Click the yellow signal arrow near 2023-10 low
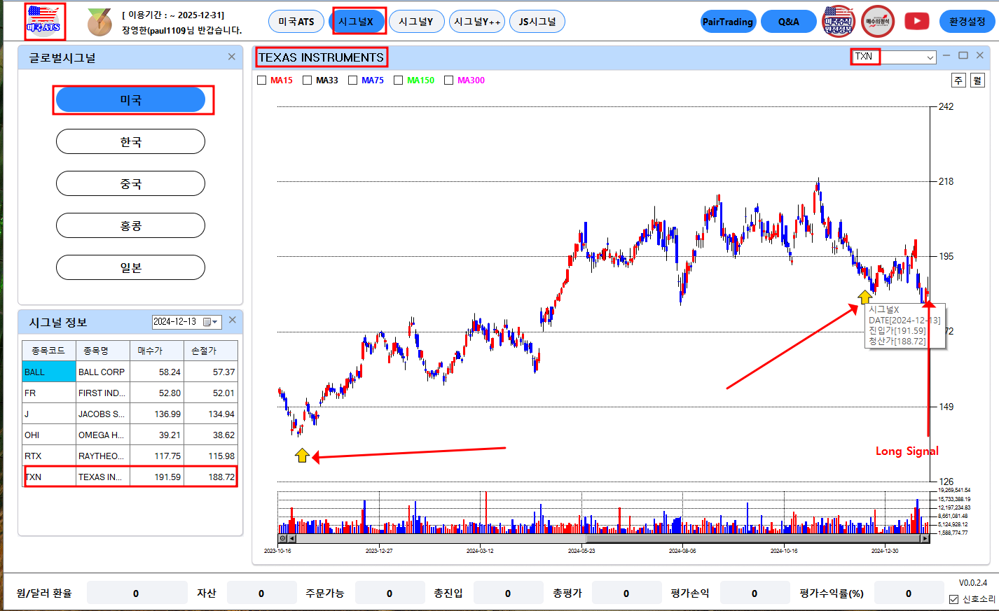This screenshot has height=611, width=999. 302,456
